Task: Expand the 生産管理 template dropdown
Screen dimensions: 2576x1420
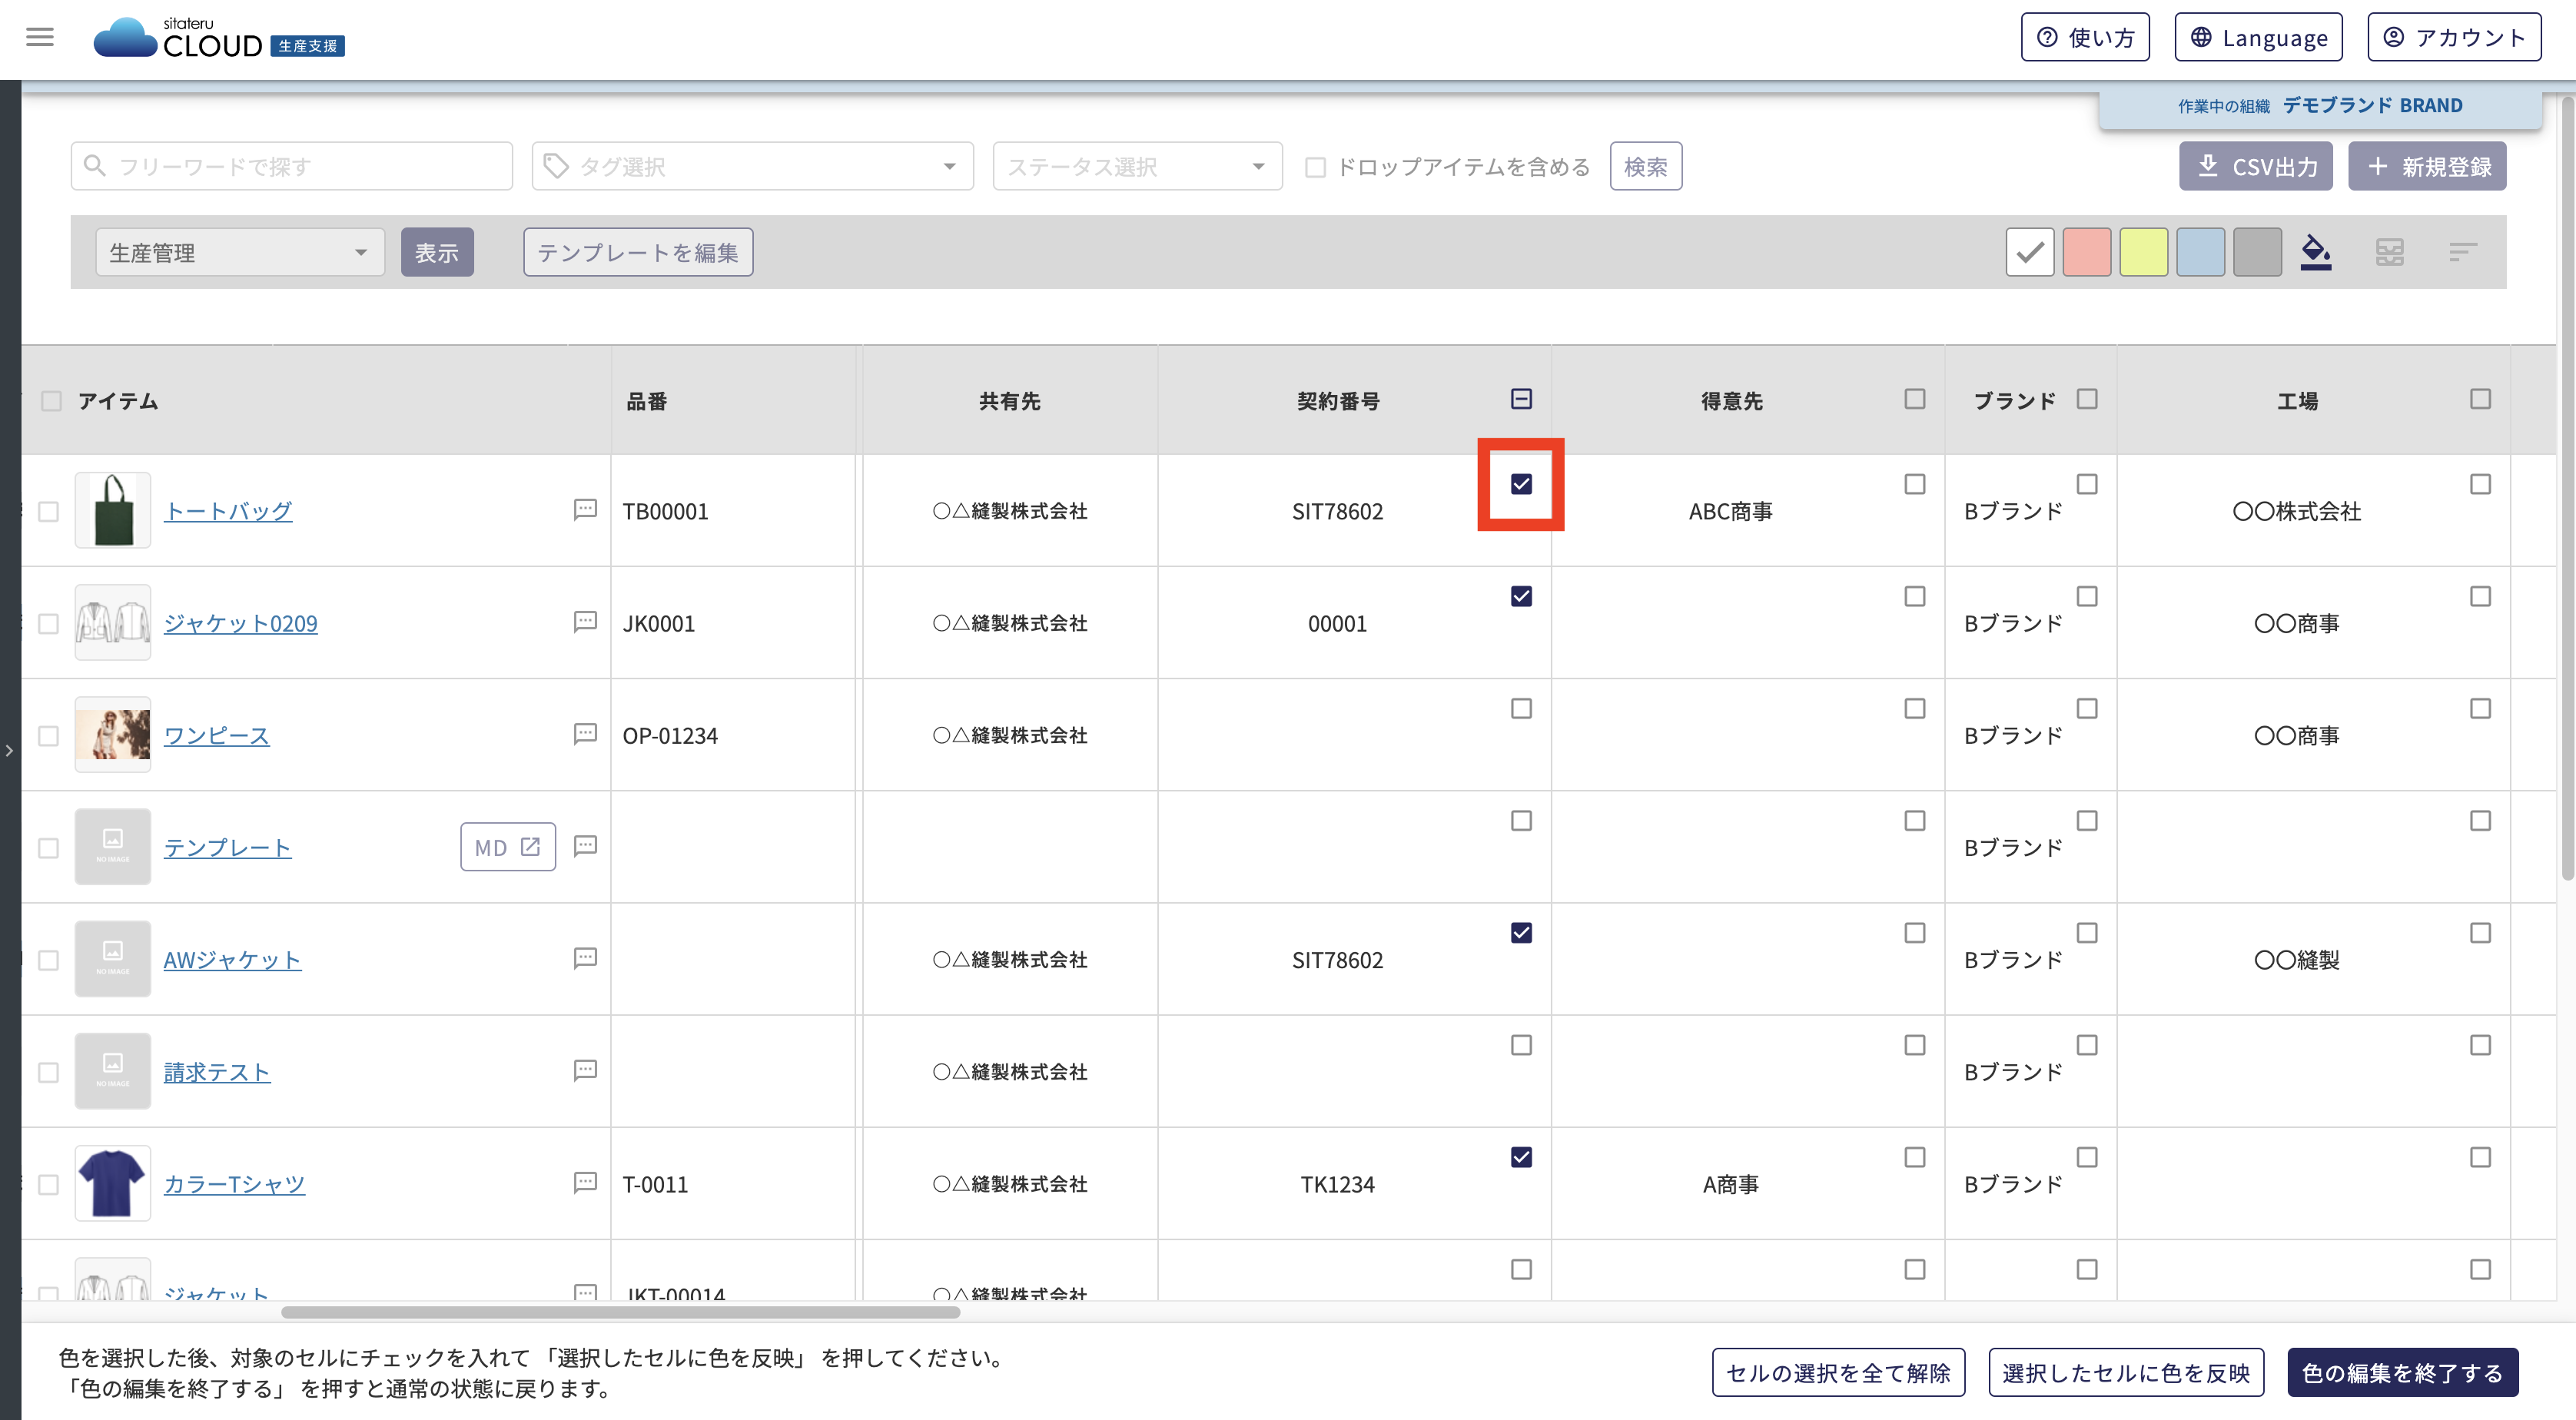Action: pyautogui.click(x=239, y=252)
